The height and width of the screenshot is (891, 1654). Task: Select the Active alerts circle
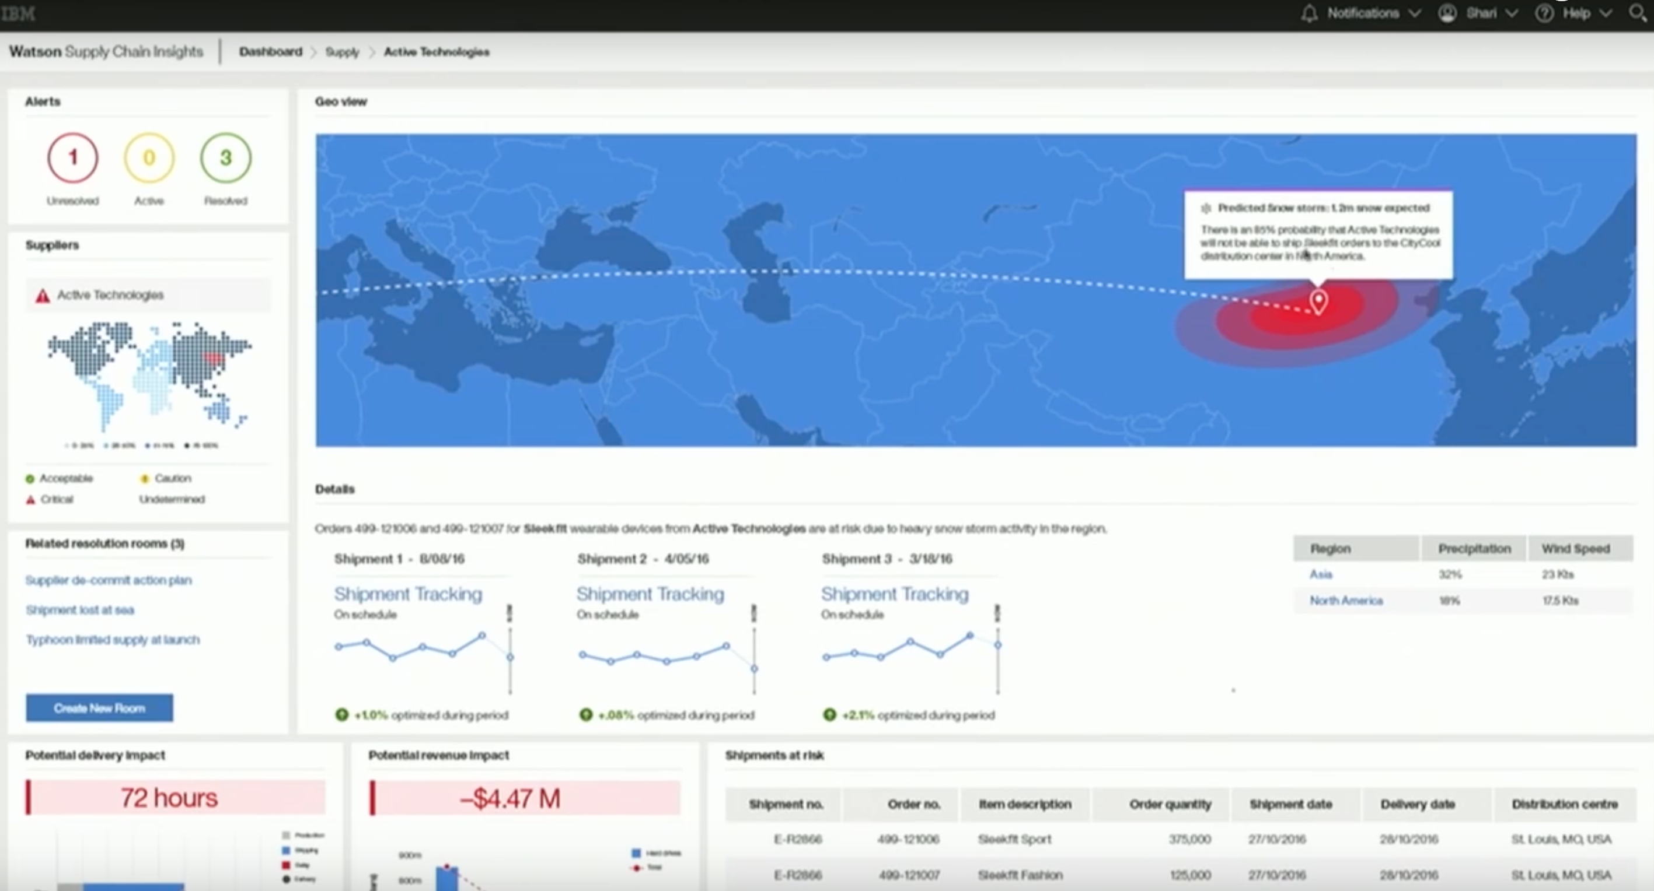tap(149, 158)
